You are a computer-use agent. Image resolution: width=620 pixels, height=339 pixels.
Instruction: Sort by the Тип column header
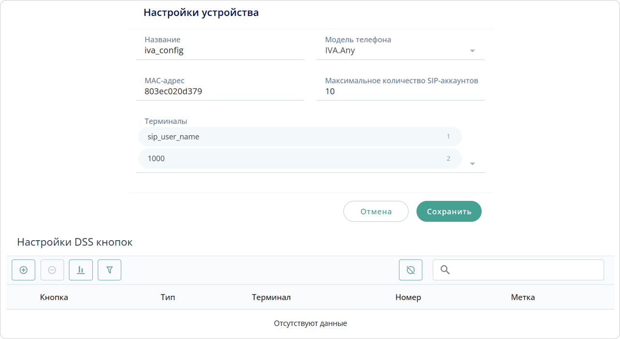tap(168, 297)
